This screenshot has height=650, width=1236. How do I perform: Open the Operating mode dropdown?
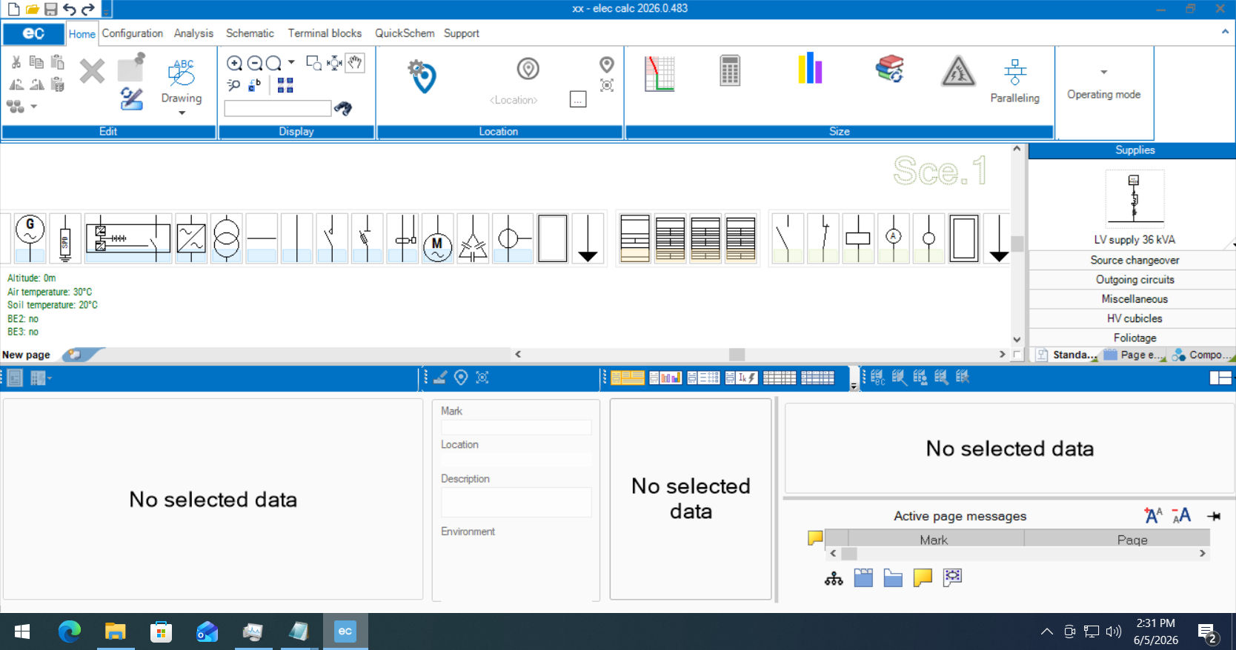1104,72
